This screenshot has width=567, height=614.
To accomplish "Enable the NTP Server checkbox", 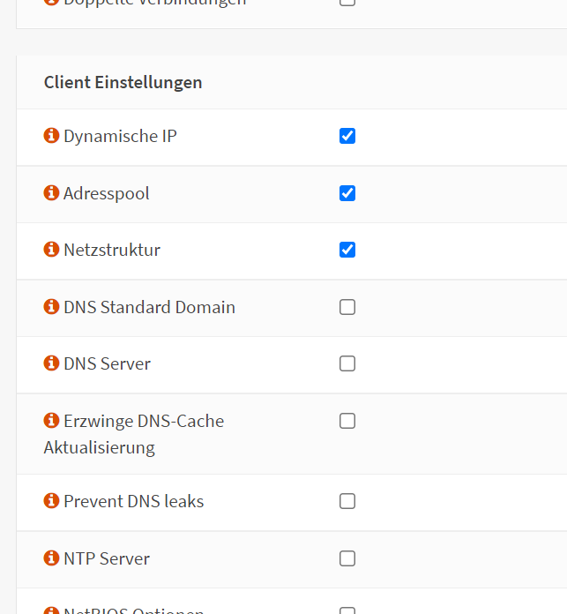I will (347, 558).
